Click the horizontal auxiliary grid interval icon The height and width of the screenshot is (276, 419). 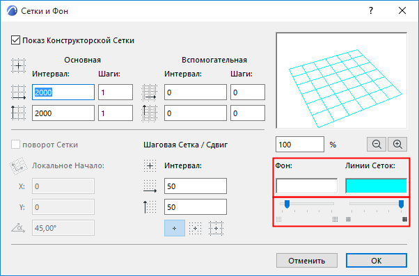149,92
